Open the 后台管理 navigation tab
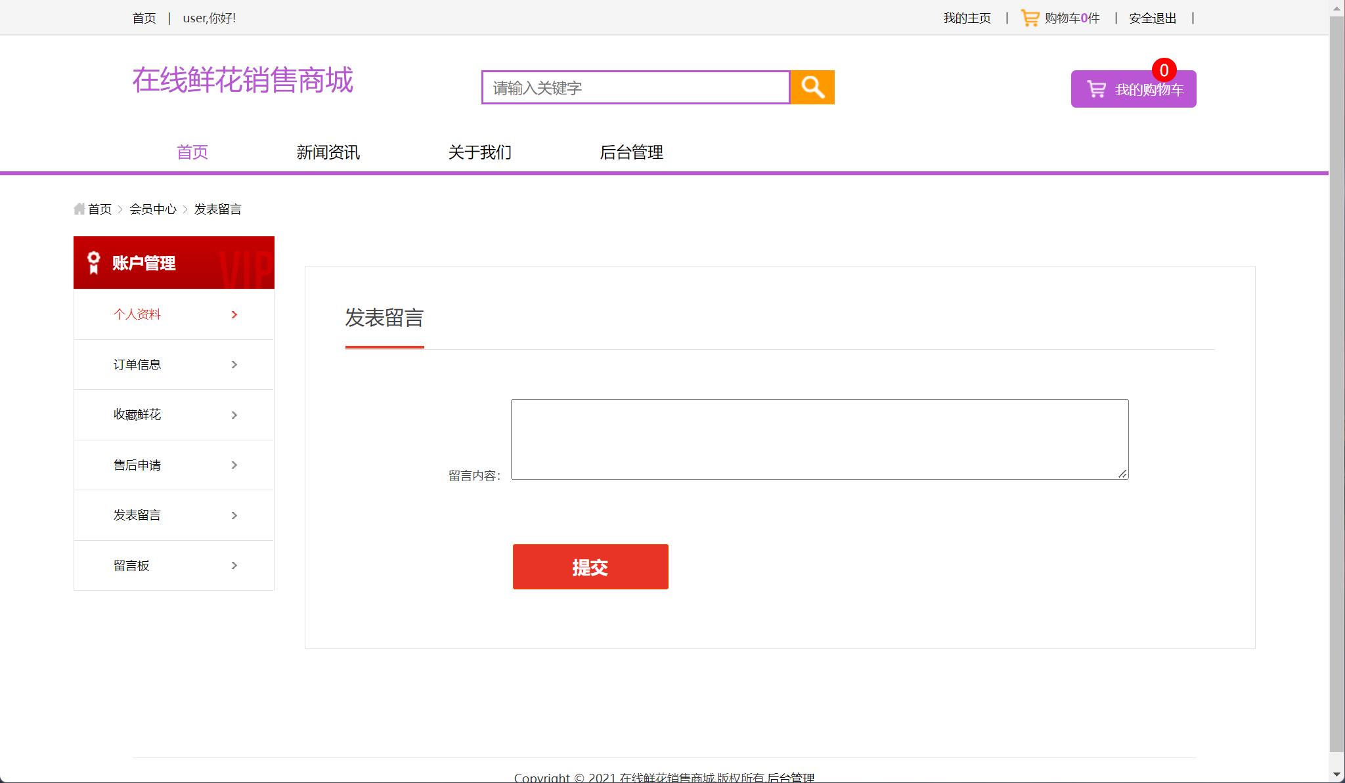 [632, 152]
